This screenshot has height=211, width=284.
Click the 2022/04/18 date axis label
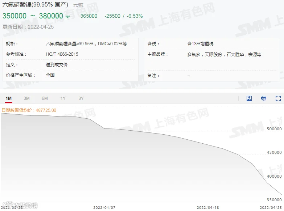click(208, 208)
